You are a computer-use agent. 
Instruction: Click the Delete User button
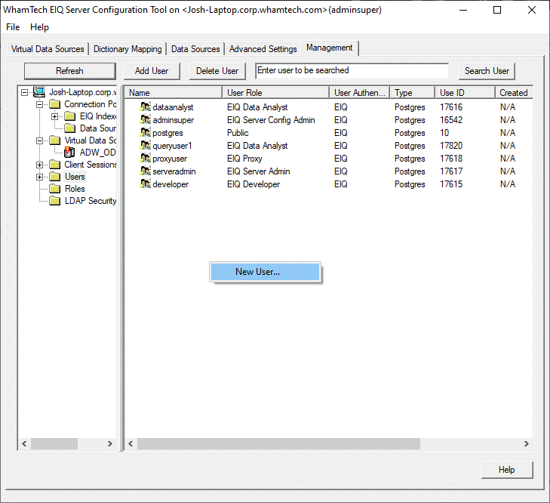[217, 71]
